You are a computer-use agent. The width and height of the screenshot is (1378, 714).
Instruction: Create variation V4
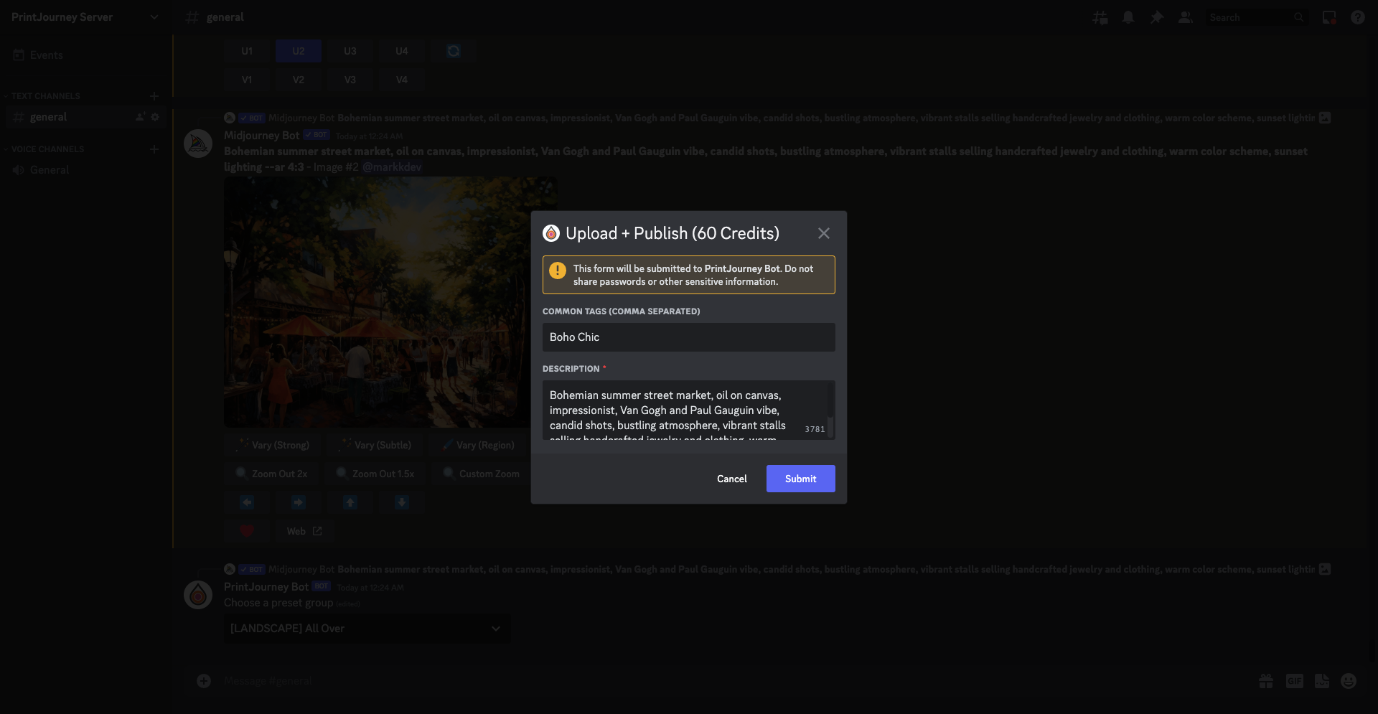tap(402, 80)
